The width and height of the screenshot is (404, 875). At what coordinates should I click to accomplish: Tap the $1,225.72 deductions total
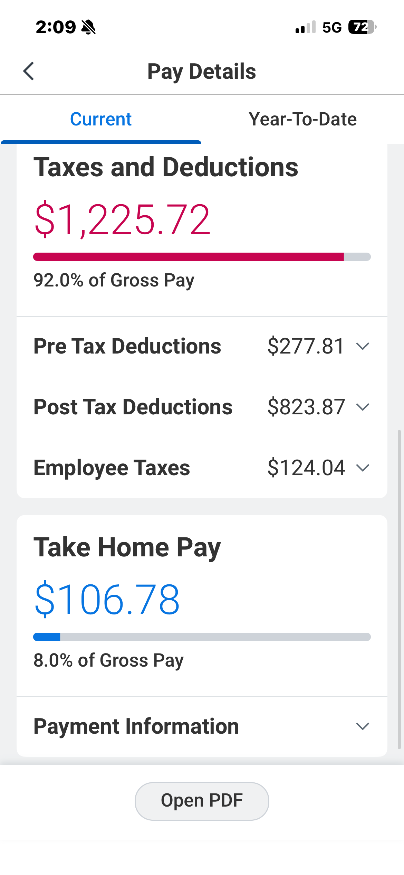pyautogui.click(x=122, y=220)
